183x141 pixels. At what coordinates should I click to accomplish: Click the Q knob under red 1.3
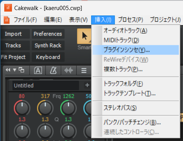click(22, 131)
